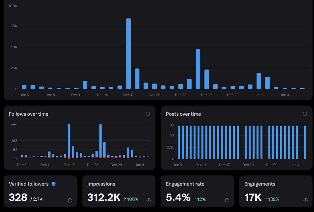Click 'Dec 20' on the impressions axis

(155, 95)
